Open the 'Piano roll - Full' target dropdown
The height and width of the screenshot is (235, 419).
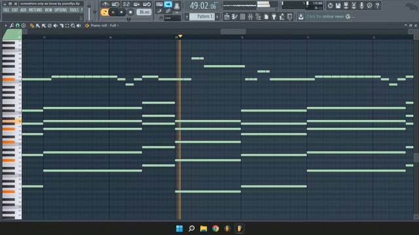[x=105, y=25]
